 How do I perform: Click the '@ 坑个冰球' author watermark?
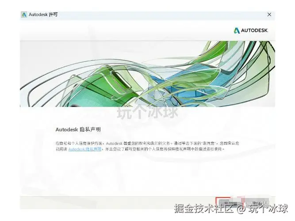coord(262,209)
